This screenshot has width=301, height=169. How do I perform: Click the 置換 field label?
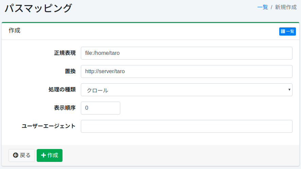pos(70,71)
